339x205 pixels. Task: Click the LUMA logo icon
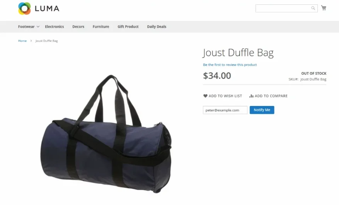tap(24, 9)
